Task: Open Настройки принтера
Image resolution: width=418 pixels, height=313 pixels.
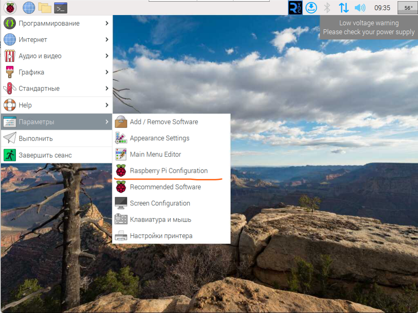Action: [x=171, y=236]
